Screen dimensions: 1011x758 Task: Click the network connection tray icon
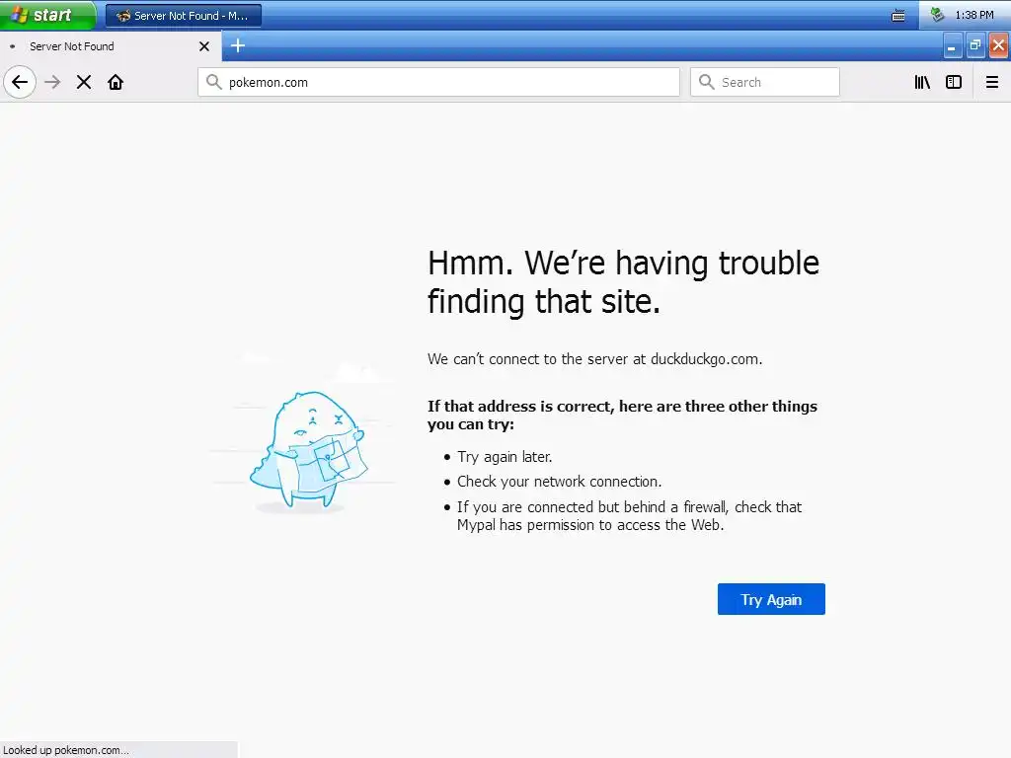click(938, 14)
